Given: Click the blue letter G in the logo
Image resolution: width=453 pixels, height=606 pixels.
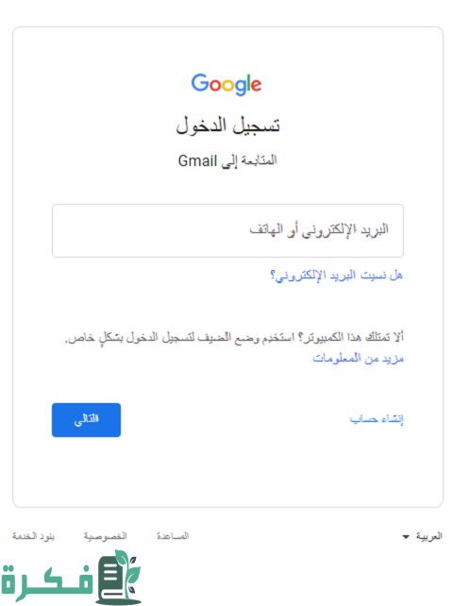Looking at the screenshot, I should coord(200,82).
